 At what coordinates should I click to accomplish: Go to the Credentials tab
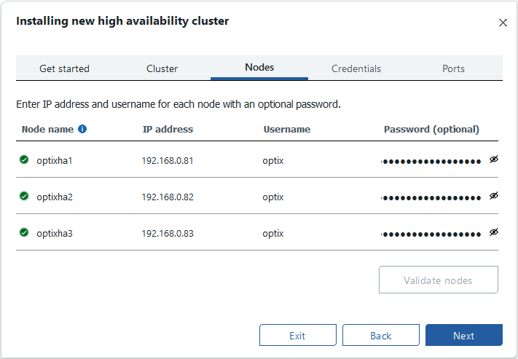356,68
